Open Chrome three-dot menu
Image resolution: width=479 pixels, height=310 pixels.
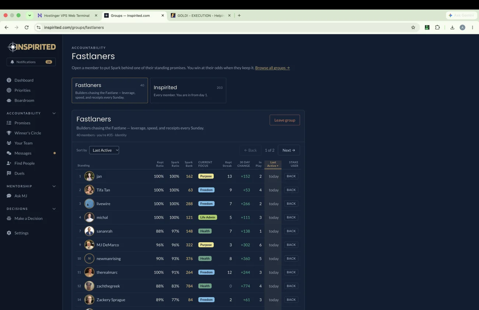(x=472, y=27)
